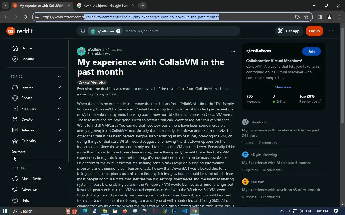Visit r/DigitalMarketing from related posts
The width and height of the screenshot is (345, 215).
(x=264, y=155)
